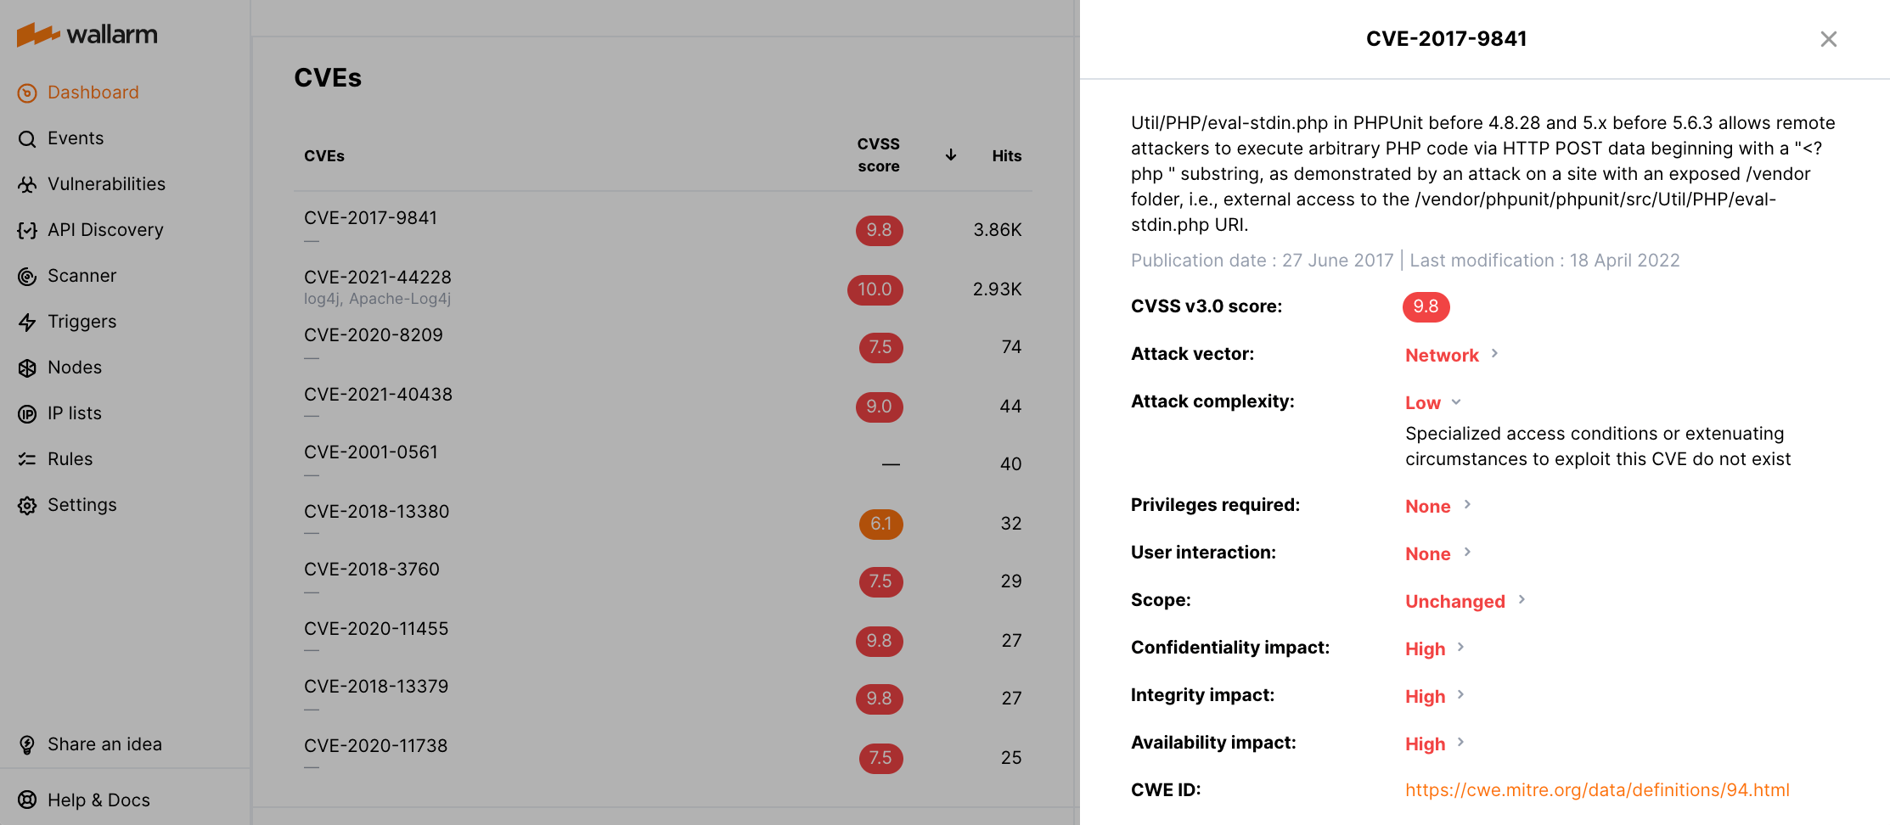Screen dimensions: 1890x825
Task: Select the Vulnerabilities sidebar icon
Action: point(26,183)
